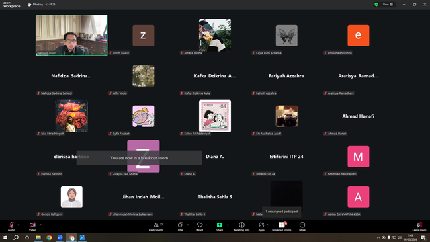Show Meeting info details
The image size is (430, 242).
(x=242, y=227)
